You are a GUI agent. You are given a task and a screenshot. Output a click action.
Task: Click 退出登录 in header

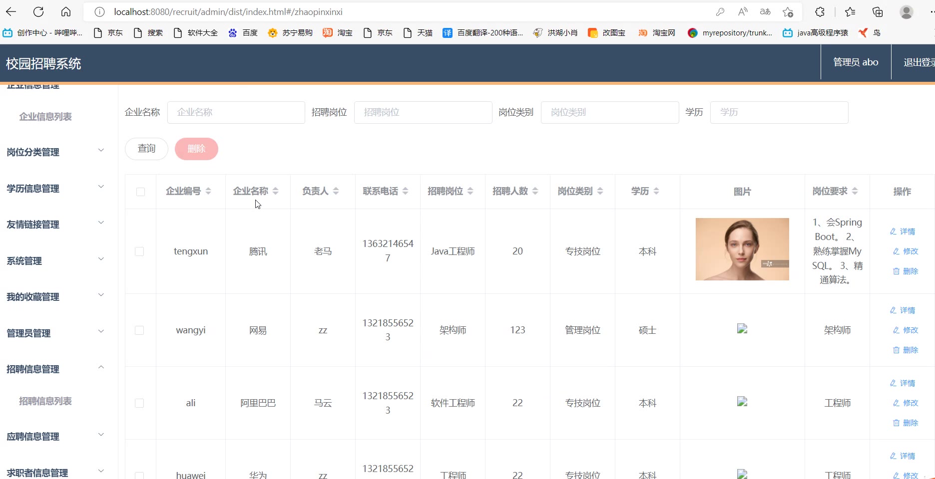(x=919, y=62)
